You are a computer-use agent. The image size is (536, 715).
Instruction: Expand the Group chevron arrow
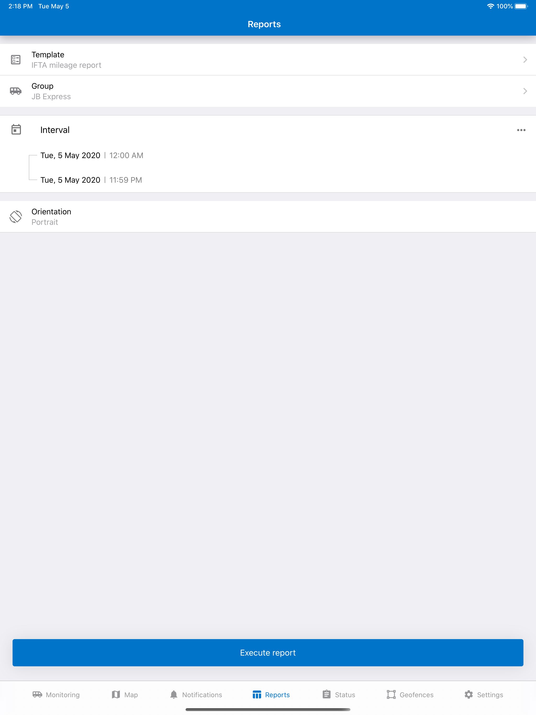pyautogui.click(x=525, y=91)
